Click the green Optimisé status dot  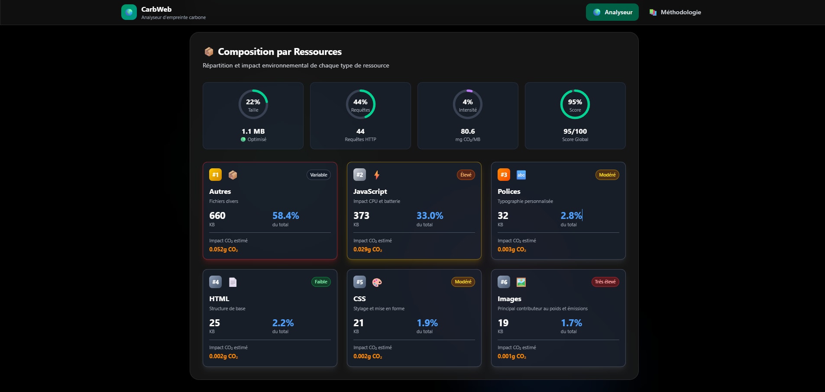click(x=243, y=139)
